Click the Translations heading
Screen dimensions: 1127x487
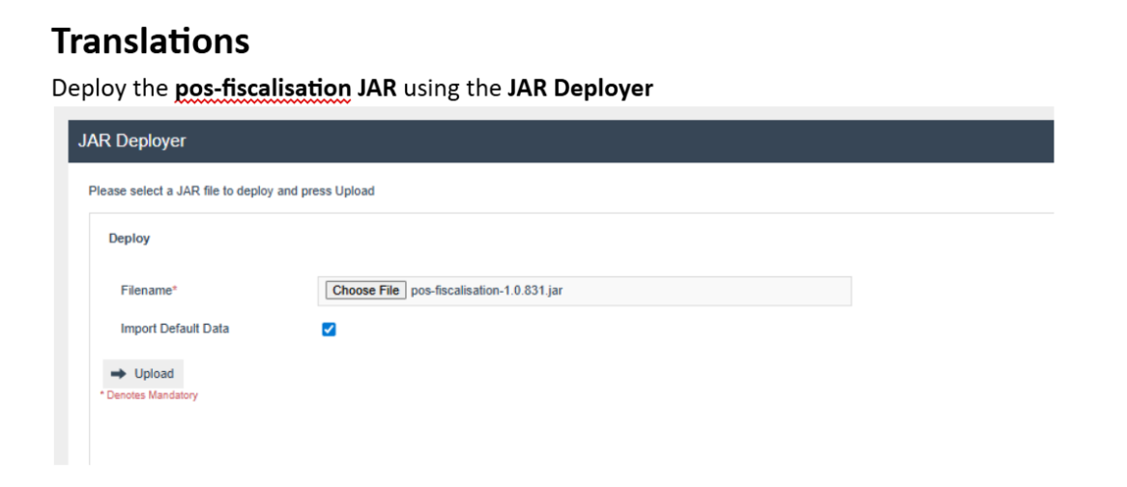pyautogui.click(x=150, y=41)
